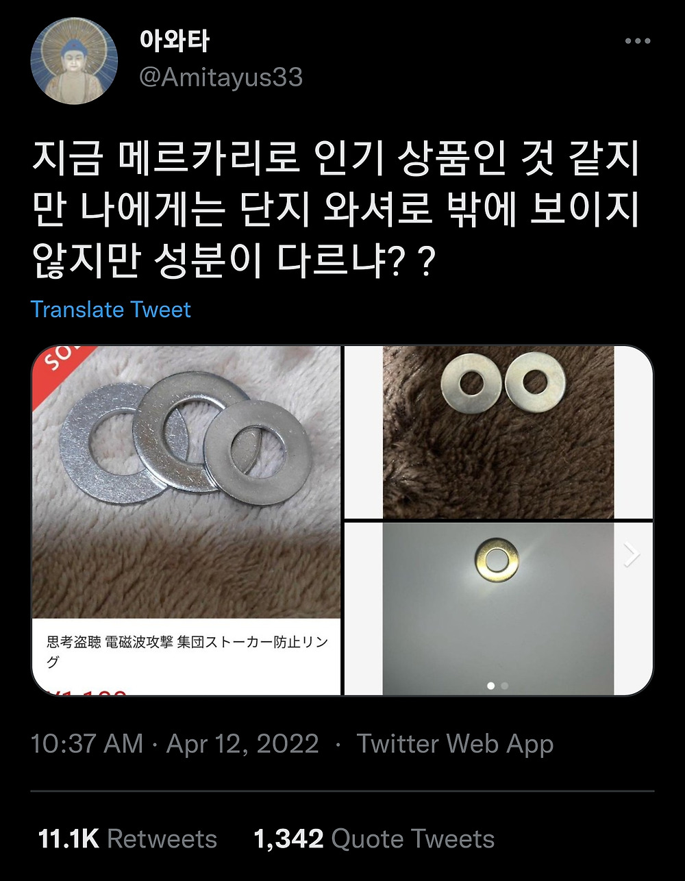The height and width of the screenshot is (881, 685).
Task: Click the Japanese product title text
Action: pyautogui.click(x=187, y=652)
